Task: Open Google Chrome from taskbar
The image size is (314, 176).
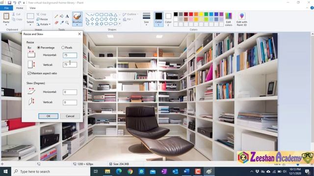Action: (130, 172)
